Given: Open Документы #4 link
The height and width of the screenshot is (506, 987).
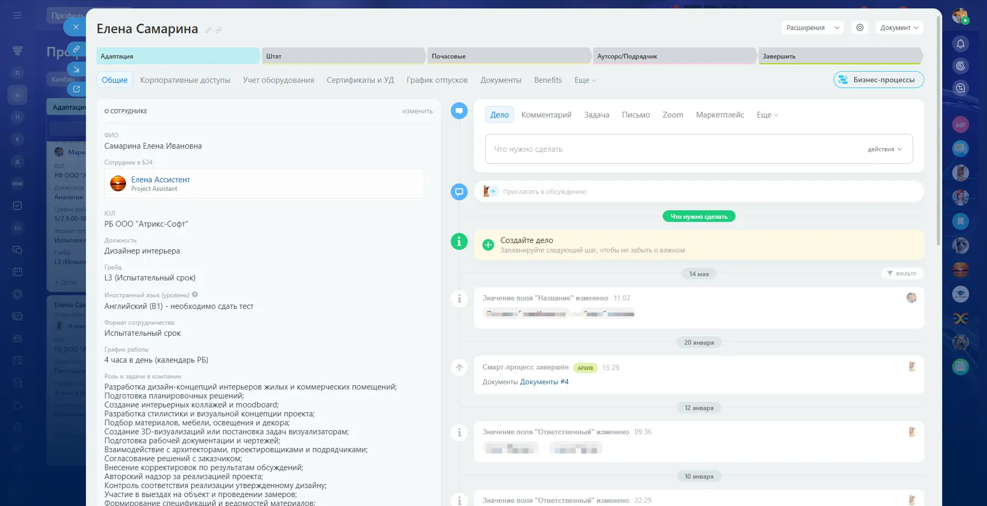Looking at the screenshot, I should pos(544,382).
